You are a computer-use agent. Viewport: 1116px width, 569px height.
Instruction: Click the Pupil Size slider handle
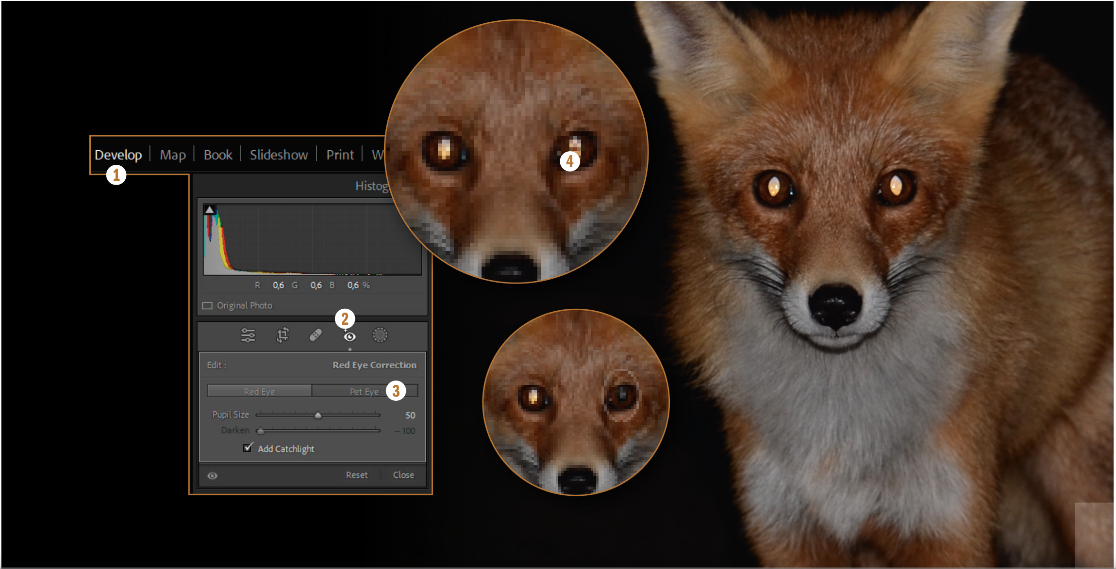318,415
